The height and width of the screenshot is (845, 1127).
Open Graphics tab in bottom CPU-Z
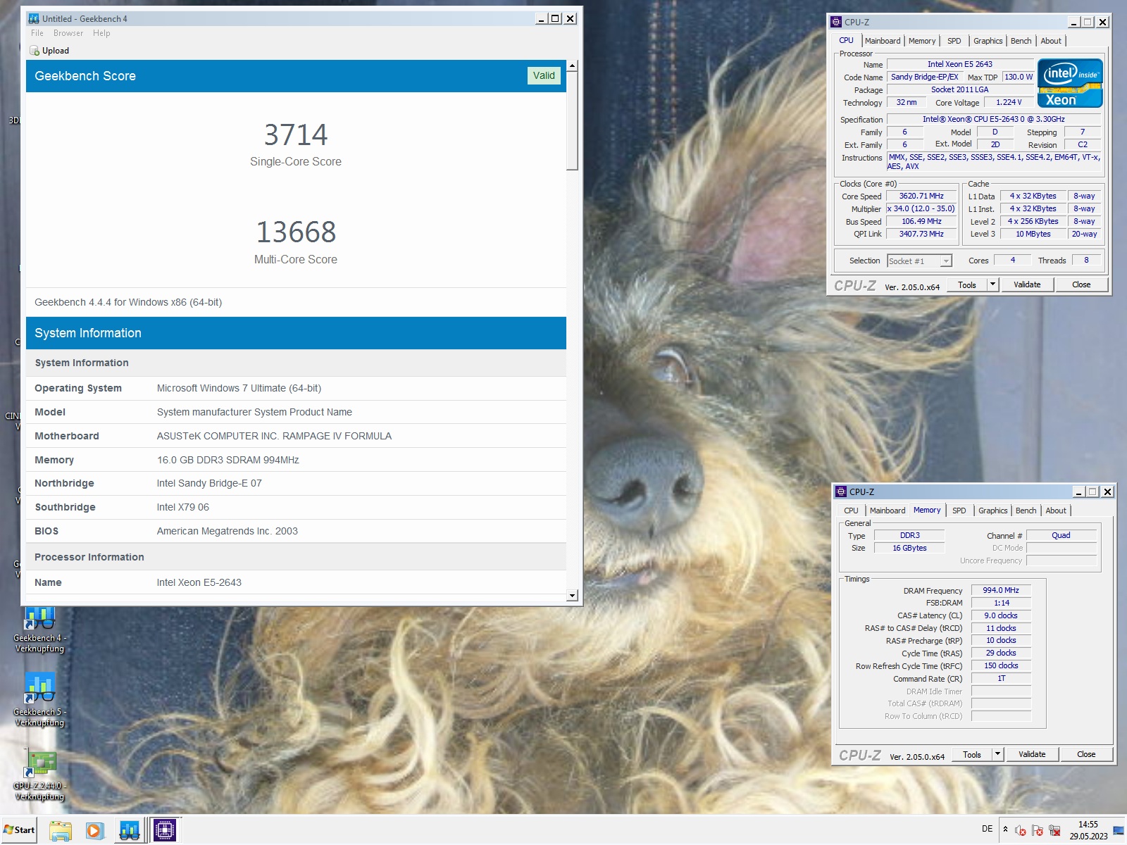(993, 511)
